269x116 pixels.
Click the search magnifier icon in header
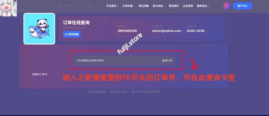90,6
